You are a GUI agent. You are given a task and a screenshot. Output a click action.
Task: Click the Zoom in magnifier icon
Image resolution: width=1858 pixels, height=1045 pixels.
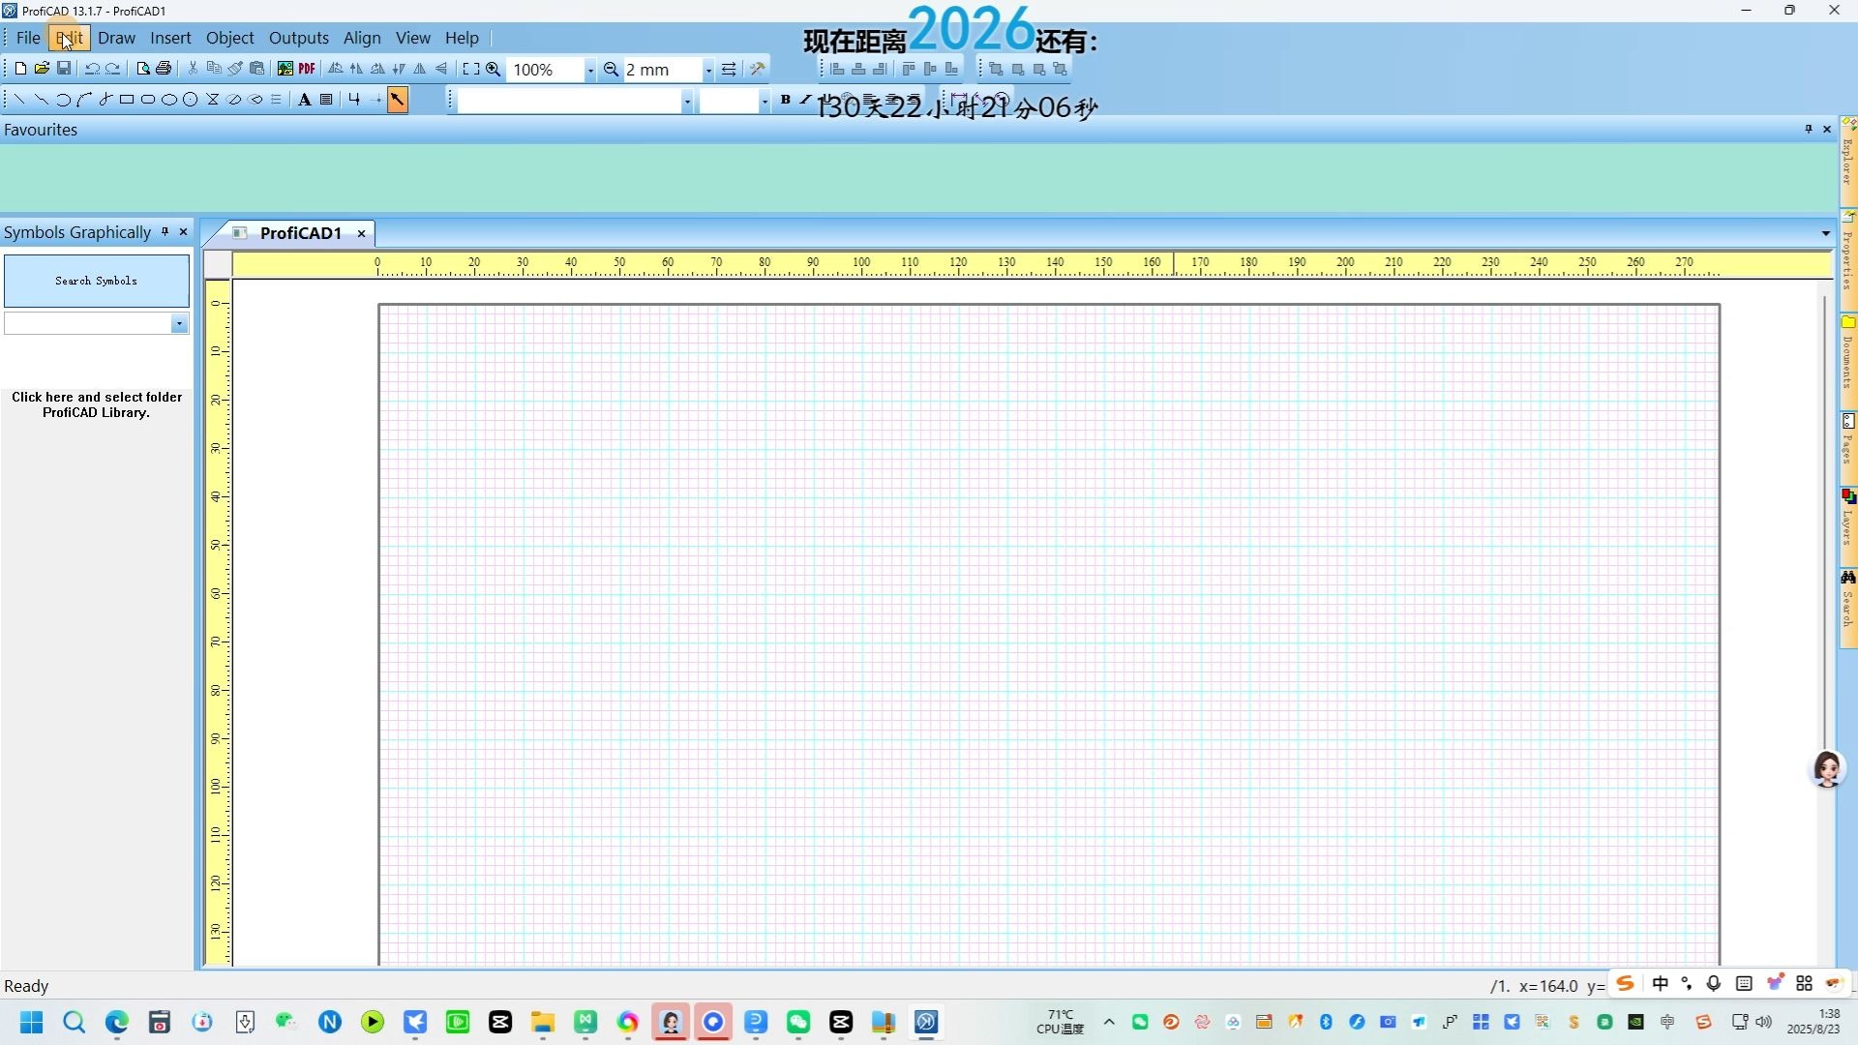494,69
